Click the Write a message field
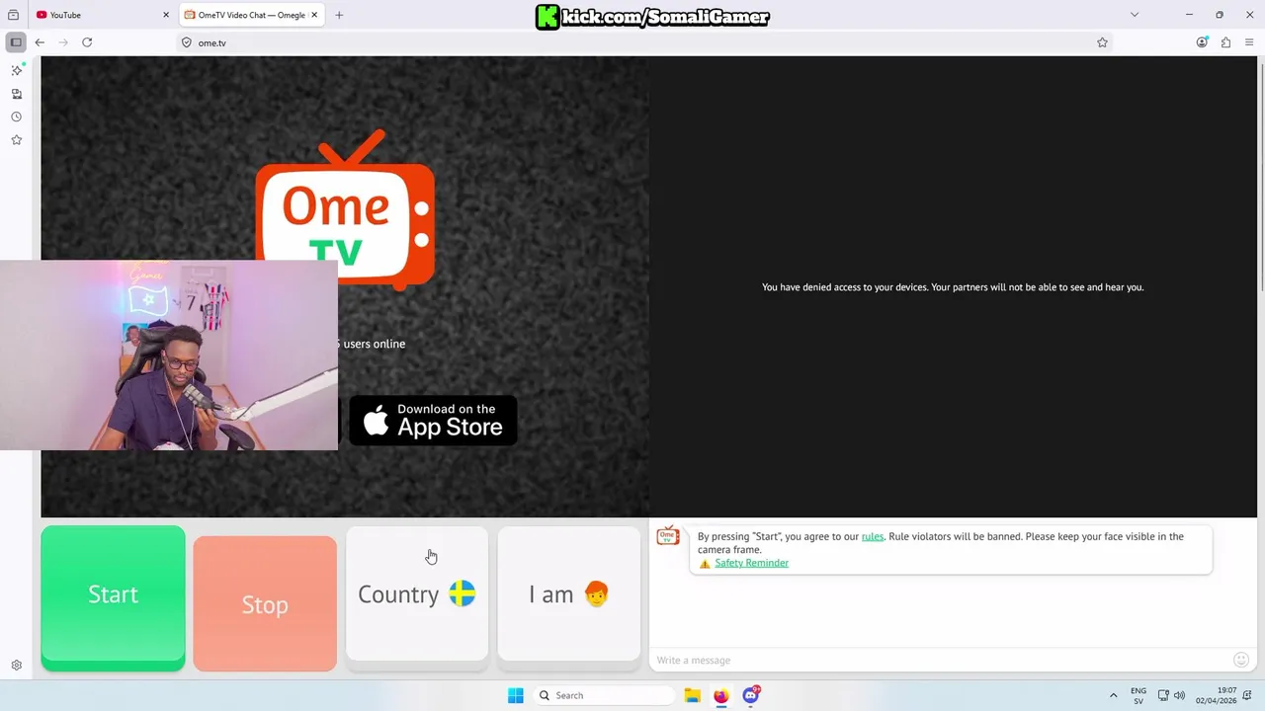The height and width of the screenshot is (711, 1265). pos(939,660)
